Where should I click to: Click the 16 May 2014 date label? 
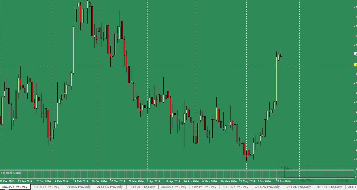point(228,181)
